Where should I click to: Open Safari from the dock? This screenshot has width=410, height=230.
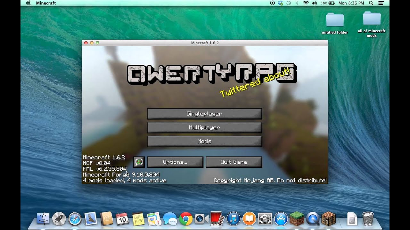[x=75, y=219]
